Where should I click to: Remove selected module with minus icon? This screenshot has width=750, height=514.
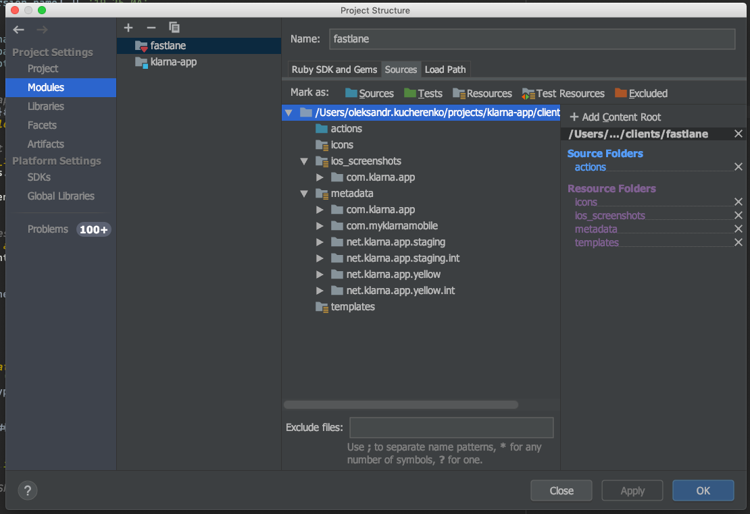click(x=151, y=28)
